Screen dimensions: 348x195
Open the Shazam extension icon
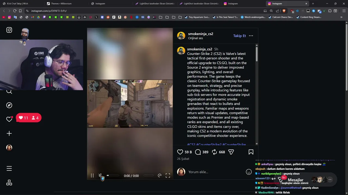pyautogui.click(x=313, y=11)
